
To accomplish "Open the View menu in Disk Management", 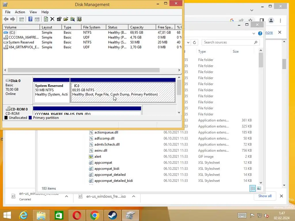I will coord(33,12).
